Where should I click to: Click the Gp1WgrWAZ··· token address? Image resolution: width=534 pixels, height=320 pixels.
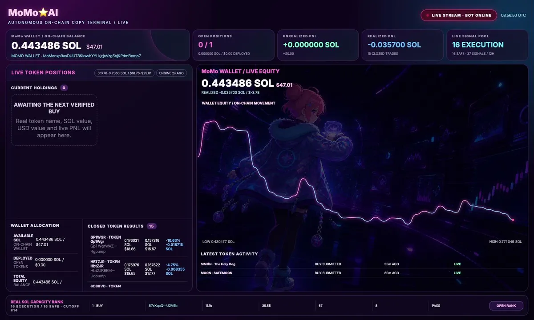coord(104,246)
